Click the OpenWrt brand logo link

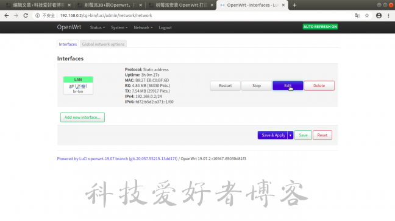pyautogui.click(x=69, y=27)
